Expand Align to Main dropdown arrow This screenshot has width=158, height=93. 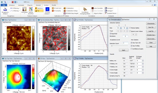coord(103,13)
